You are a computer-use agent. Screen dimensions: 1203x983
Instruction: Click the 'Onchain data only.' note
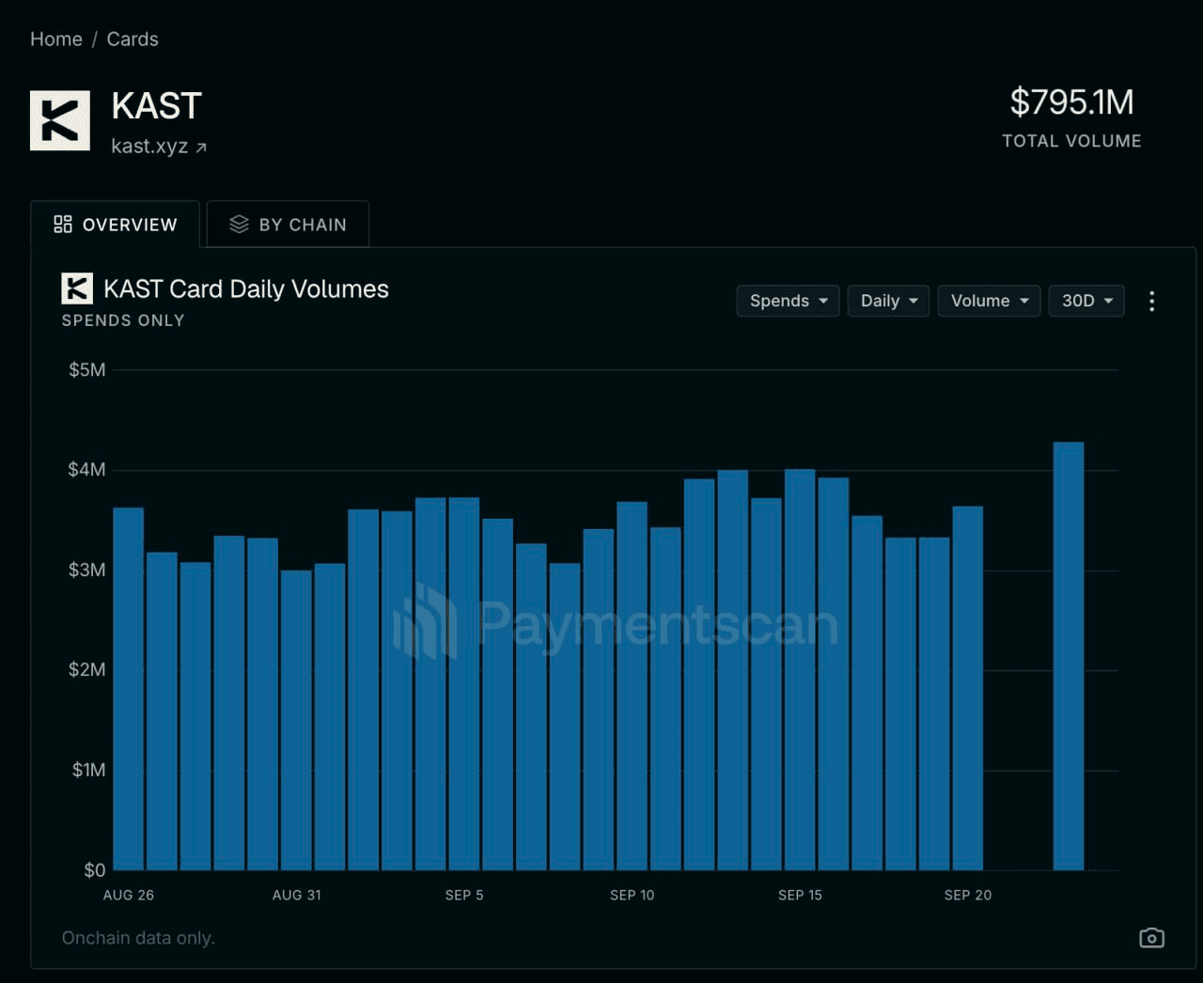[138, 938]
